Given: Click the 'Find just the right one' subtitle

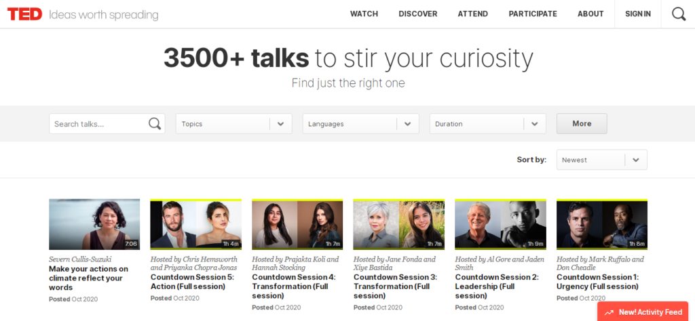Looking at the screenshot, I should (348, 83).
